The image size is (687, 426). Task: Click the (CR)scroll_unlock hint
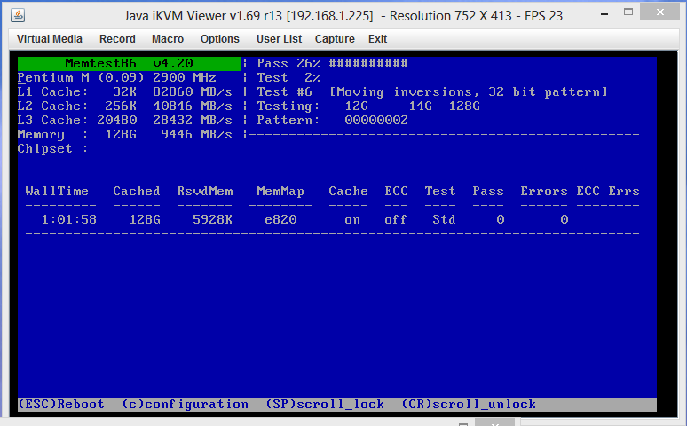point(469,404)
